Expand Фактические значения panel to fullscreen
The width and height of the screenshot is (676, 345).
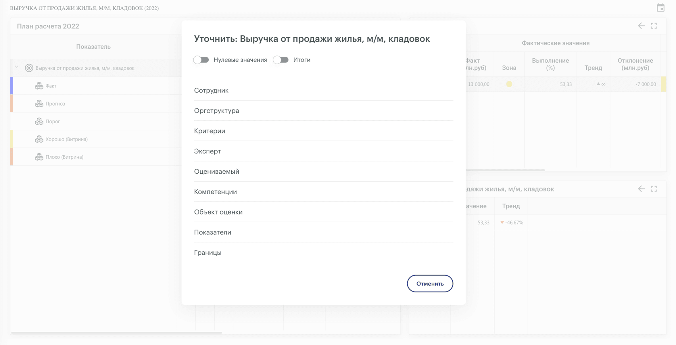click(x=654, y=26)
